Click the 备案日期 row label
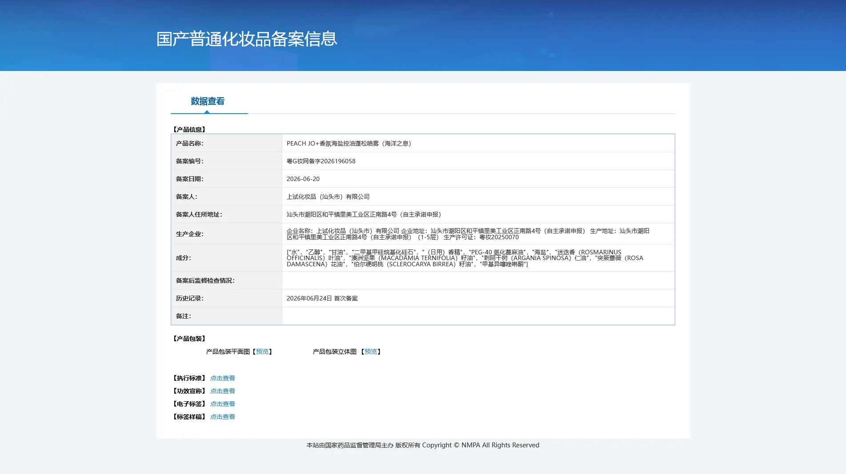Image resolution: width=846 pixels, height=474 pixels. [x=190, y=179]
